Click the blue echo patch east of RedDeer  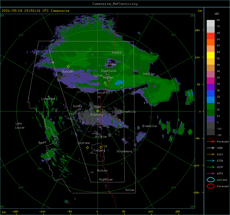point(119,83)
